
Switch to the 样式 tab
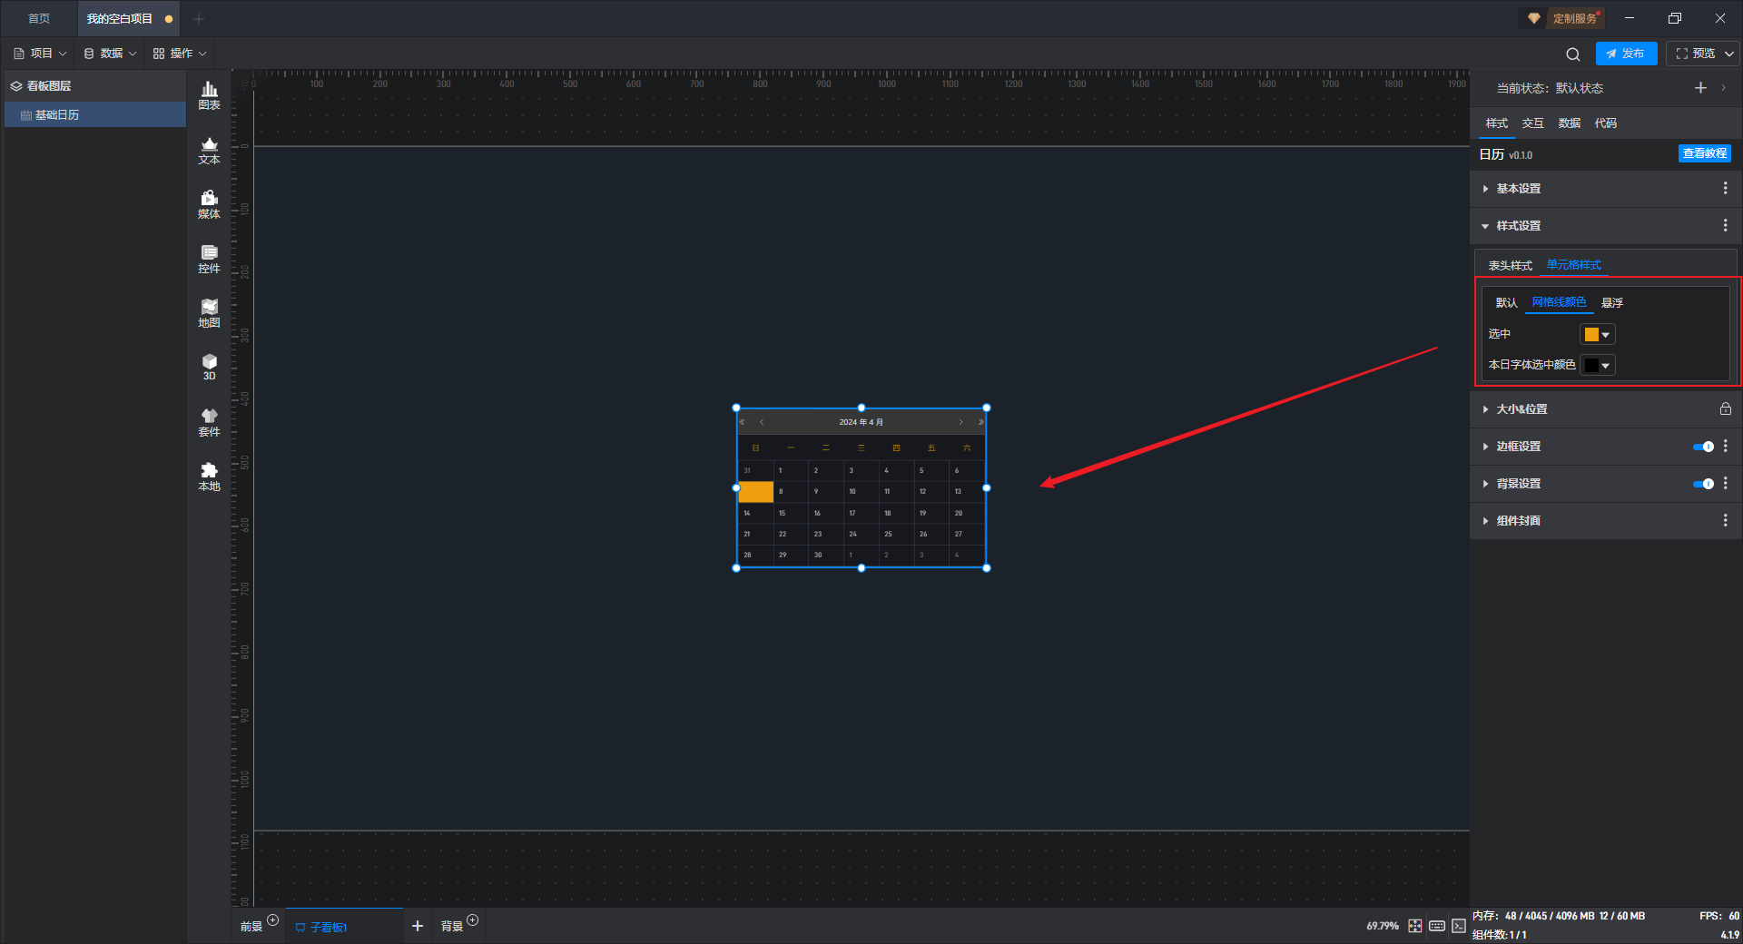tap(1496, 123)
